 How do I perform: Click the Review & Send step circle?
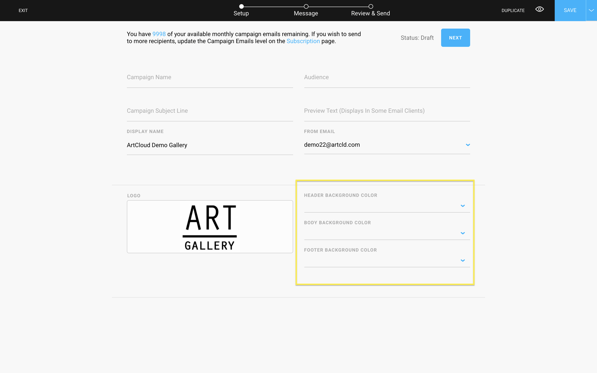[371, 6]
